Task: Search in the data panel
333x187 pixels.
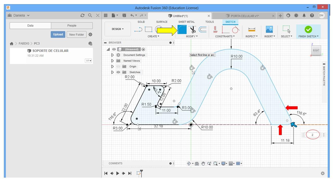Action: pos(90,16)
